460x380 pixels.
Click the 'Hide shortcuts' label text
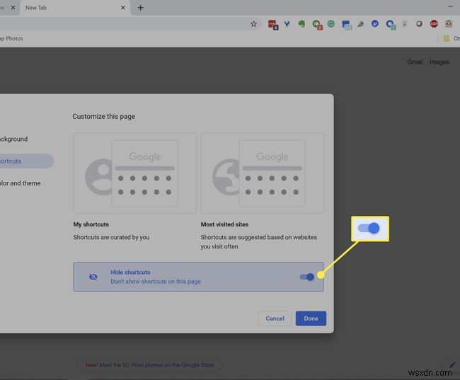130,272
